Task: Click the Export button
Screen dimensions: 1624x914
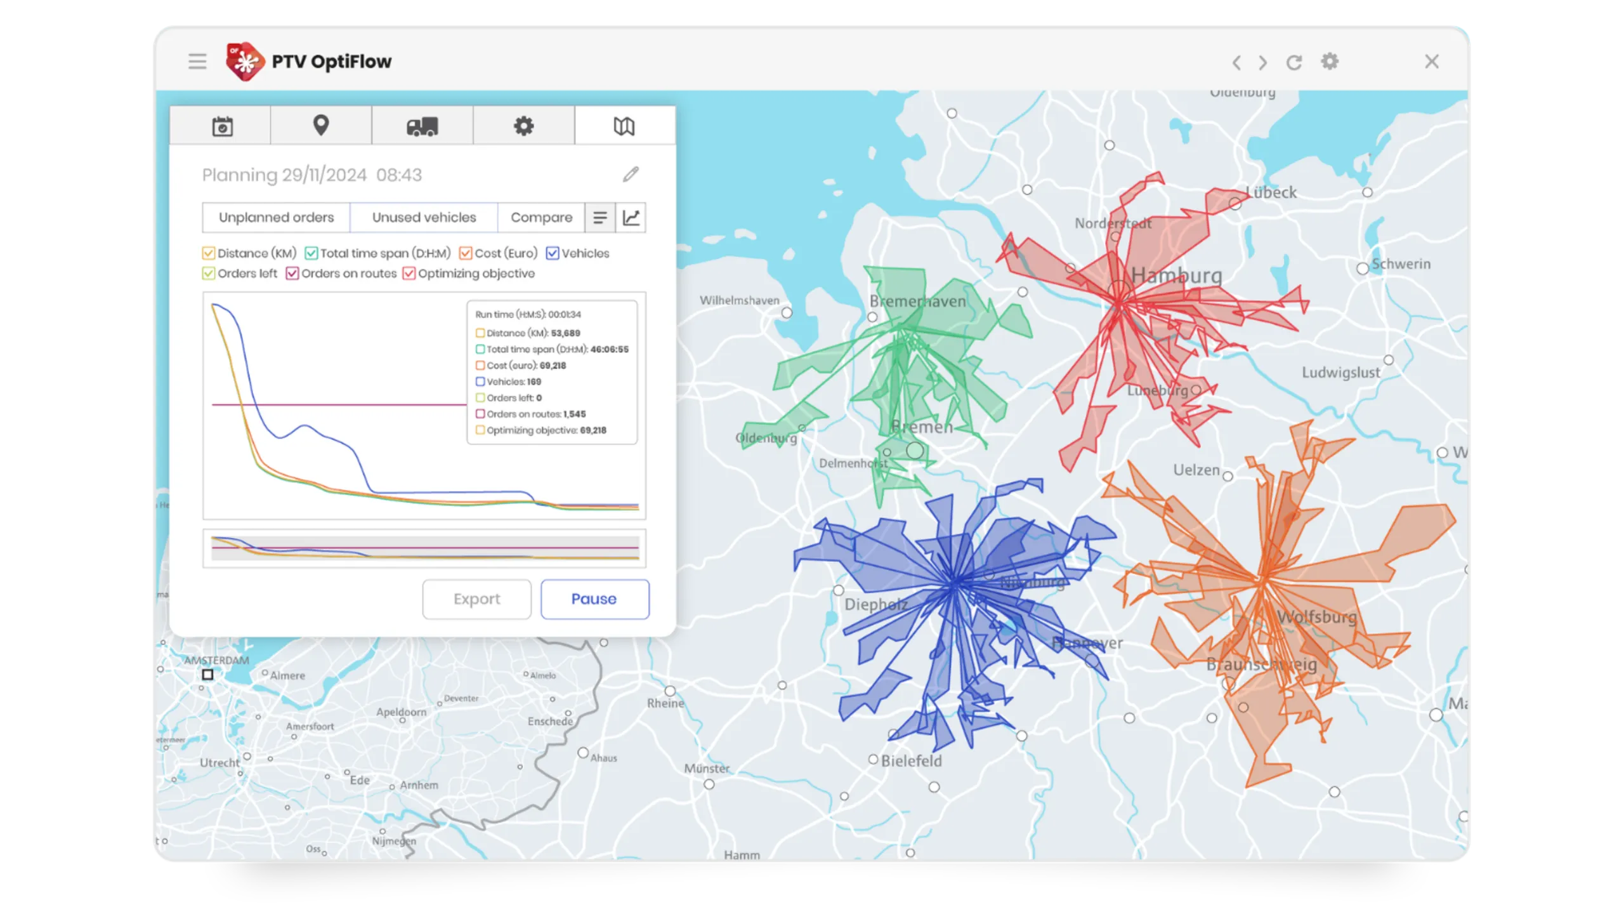Action: 477,599
